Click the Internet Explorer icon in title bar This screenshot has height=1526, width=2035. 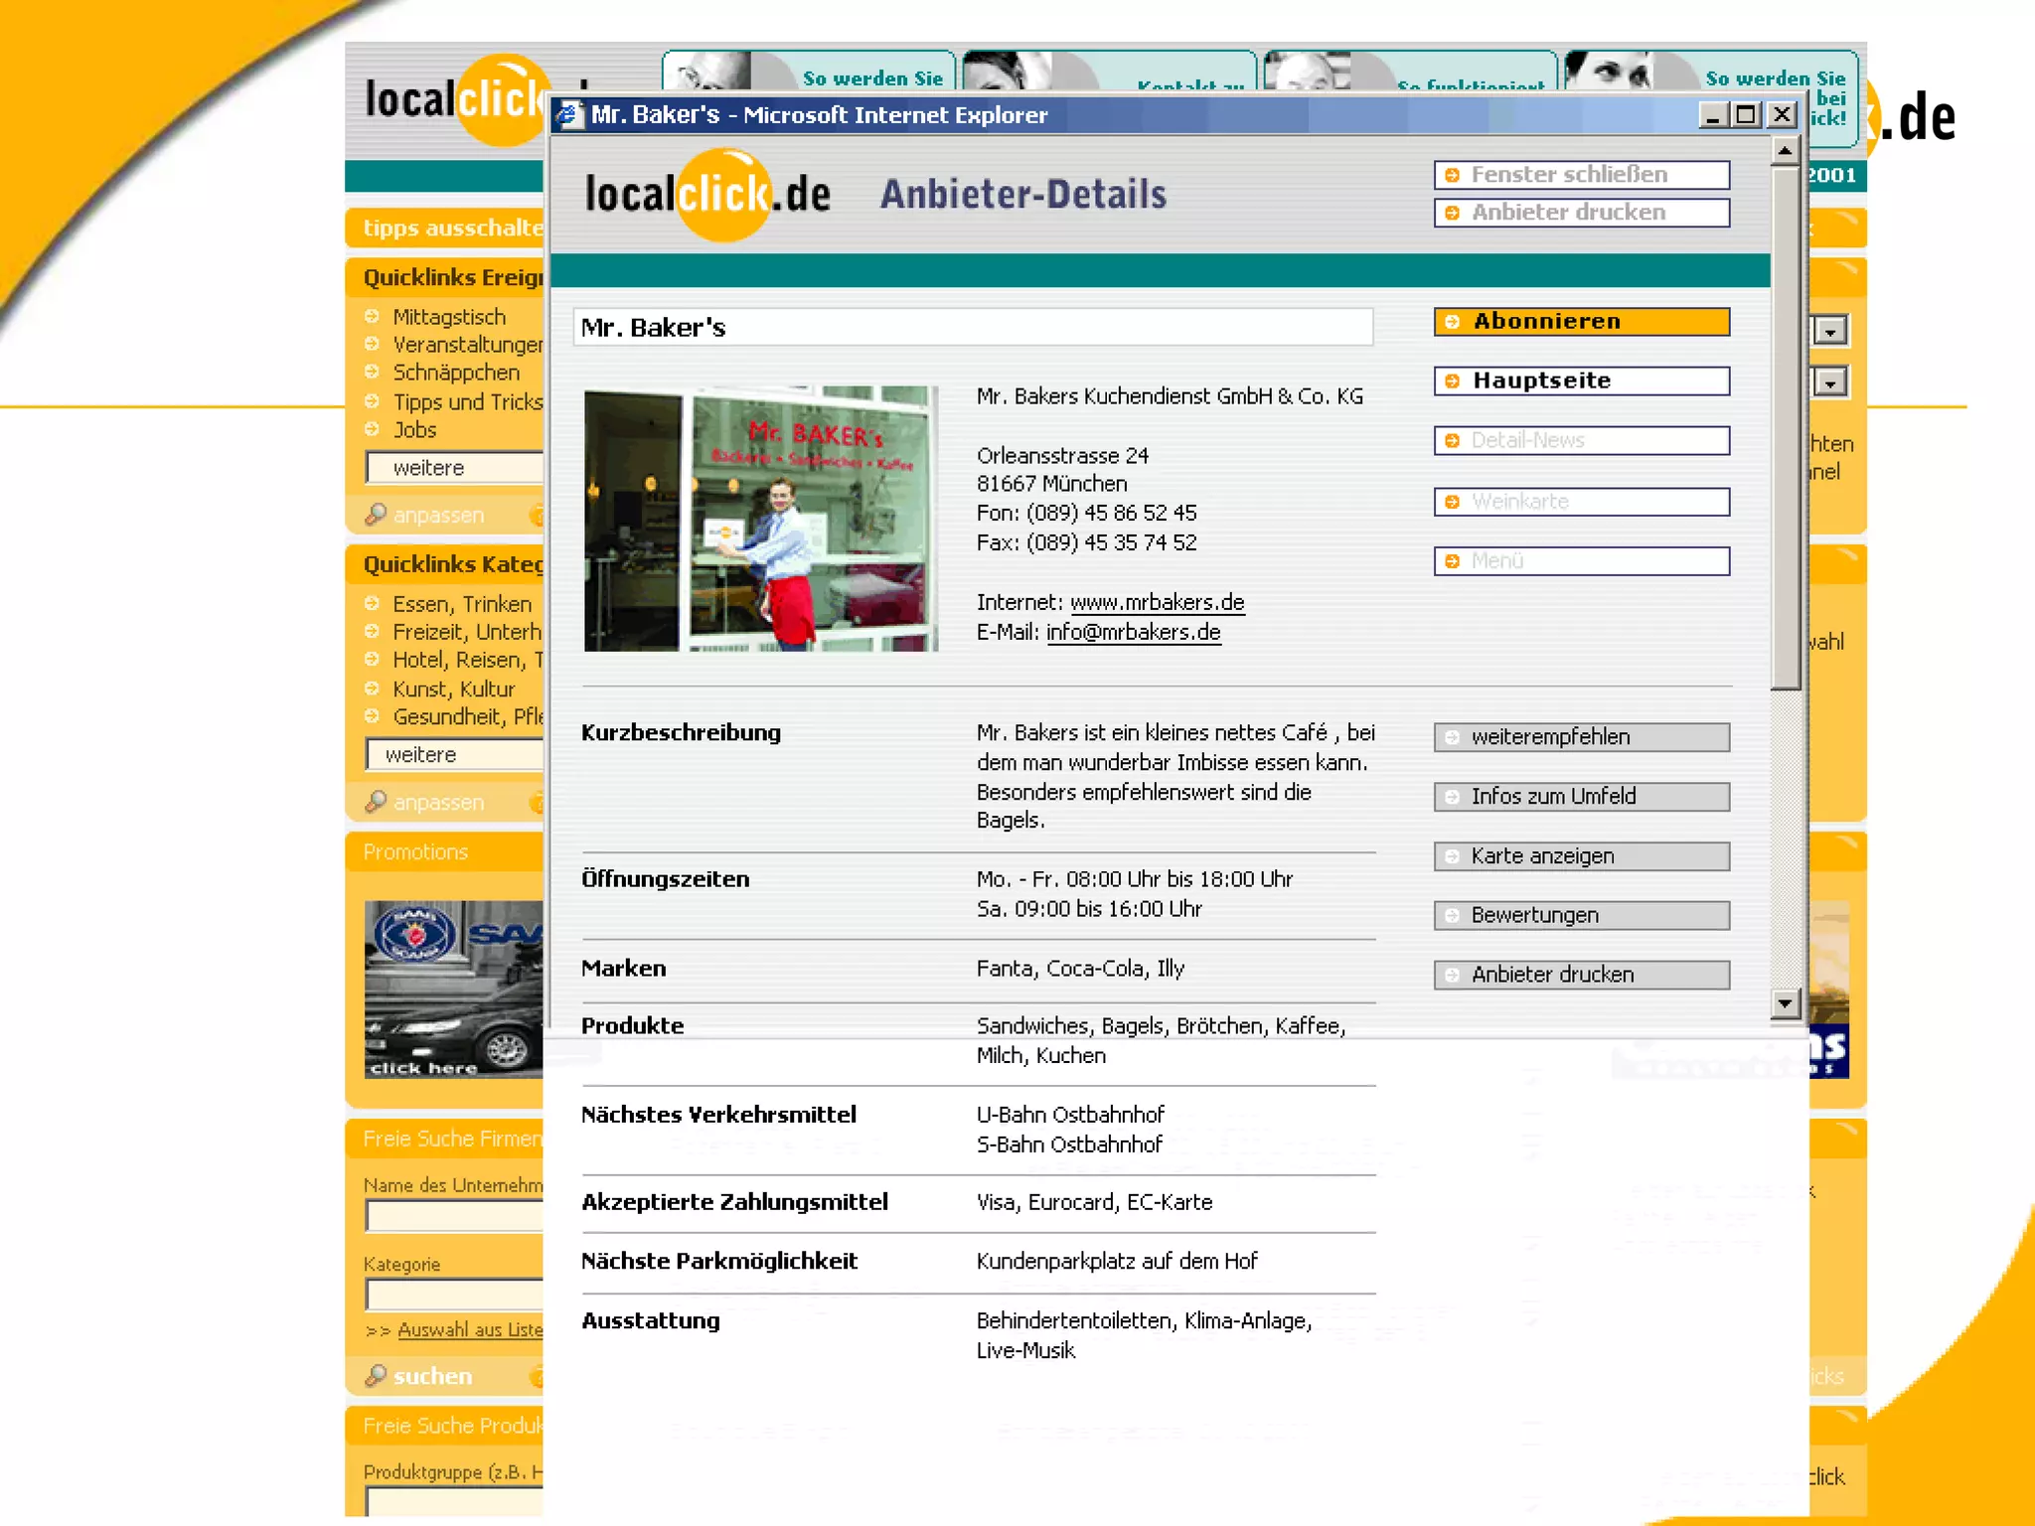(569, 115)
